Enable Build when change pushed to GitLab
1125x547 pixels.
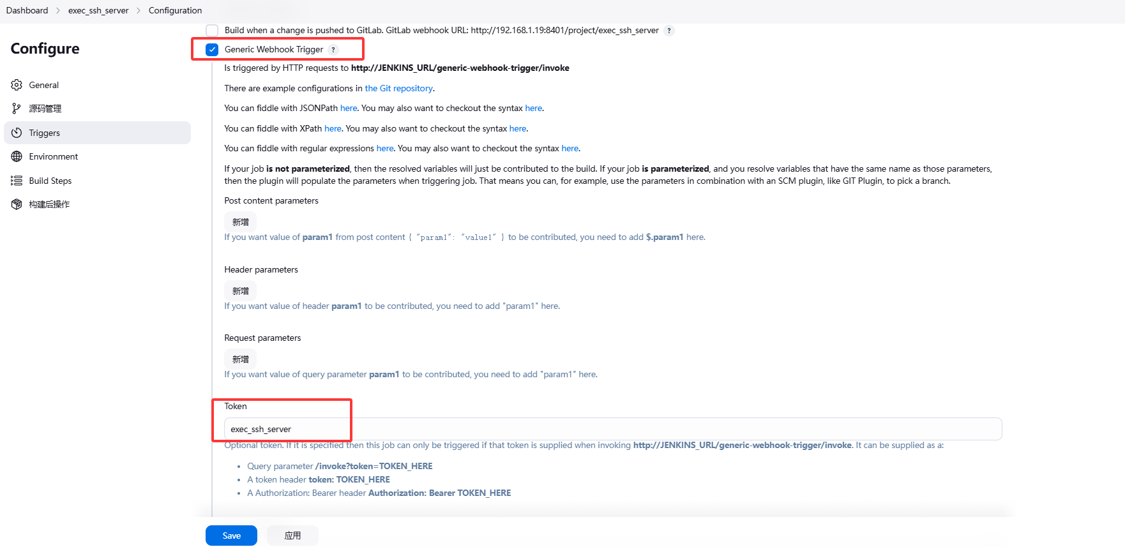tap(212, 31)
